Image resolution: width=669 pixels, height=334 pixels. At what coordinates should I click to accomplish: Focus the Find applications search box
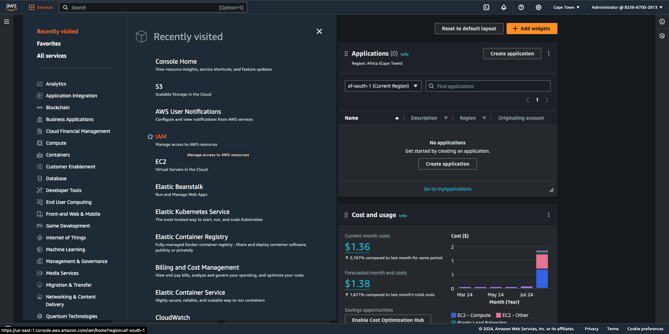[488, 86]
